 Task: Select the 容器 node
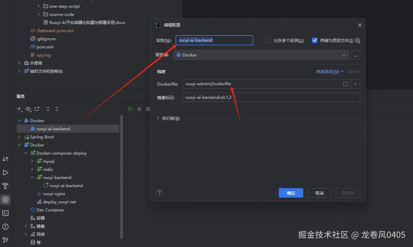pyautogui.click(x=40, y=218)
